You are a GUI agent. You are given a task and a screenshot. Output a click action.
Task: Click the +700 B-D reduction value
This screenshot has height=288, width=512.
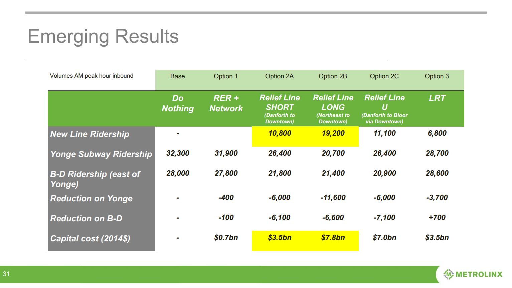(x=437, y=218)
